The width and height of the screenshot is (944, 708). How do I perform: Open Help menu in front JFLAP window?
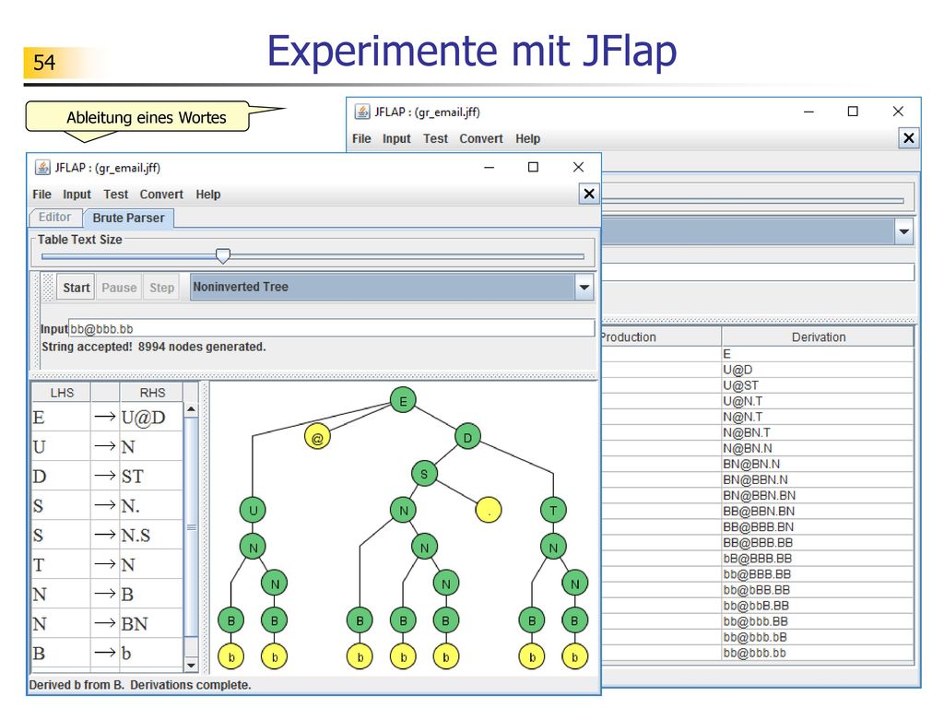click(x=207, y=195)
